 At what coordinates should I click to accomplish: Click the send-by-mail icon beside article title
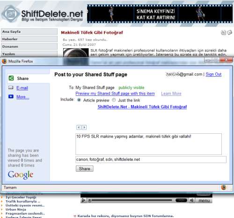click(x=229, y=32)
